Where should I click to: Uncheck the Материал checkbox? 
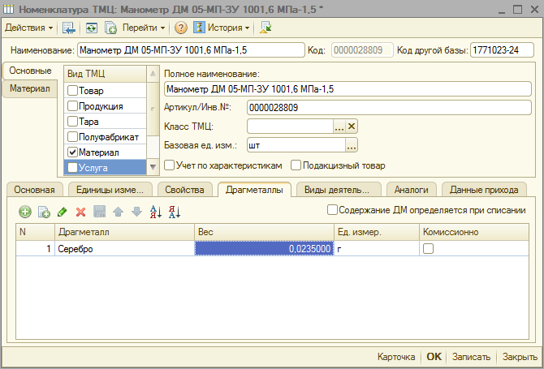coord(72,152)
